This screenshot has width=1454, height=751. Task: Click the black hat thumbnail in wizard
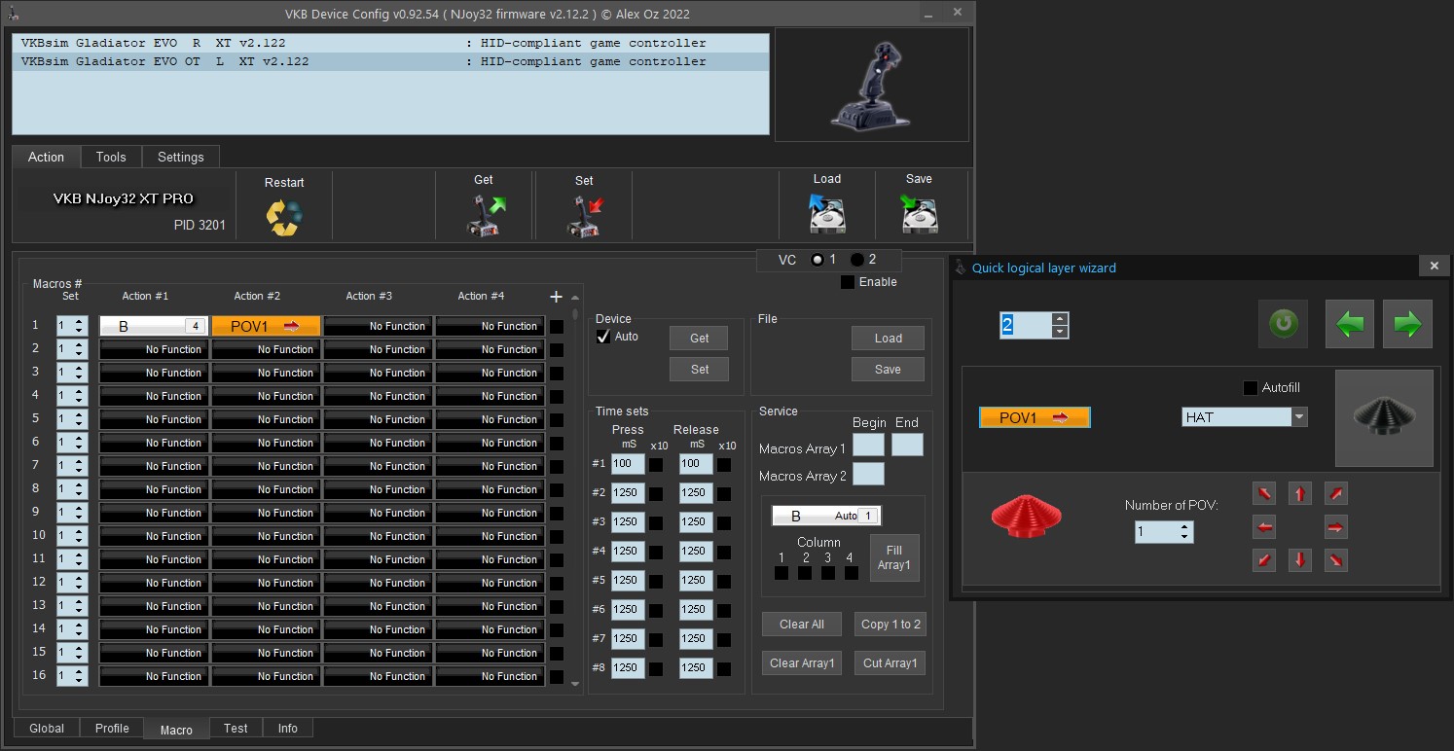1384,417
